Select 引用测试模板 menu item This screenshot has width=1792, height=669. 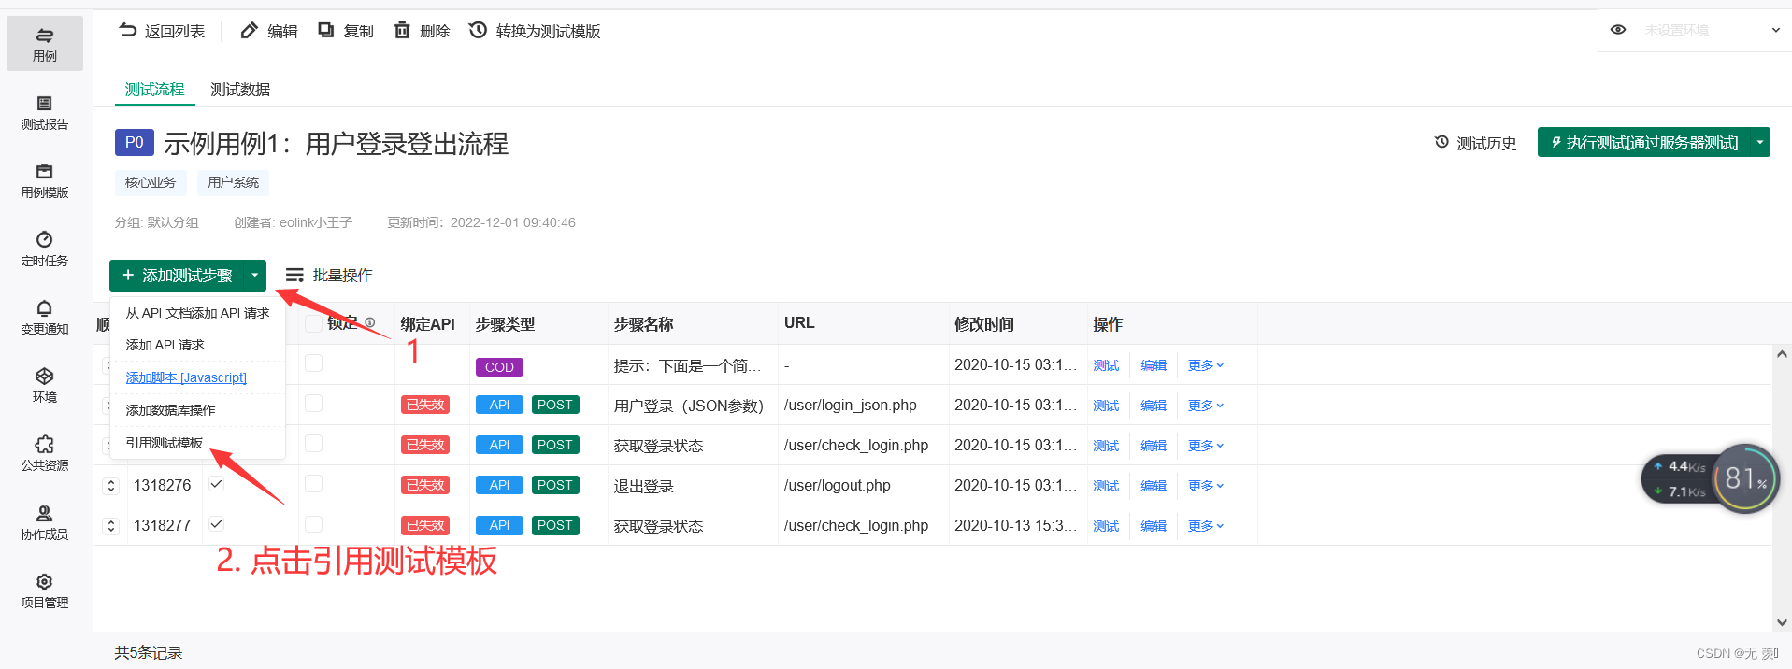(x=197, y=443)
